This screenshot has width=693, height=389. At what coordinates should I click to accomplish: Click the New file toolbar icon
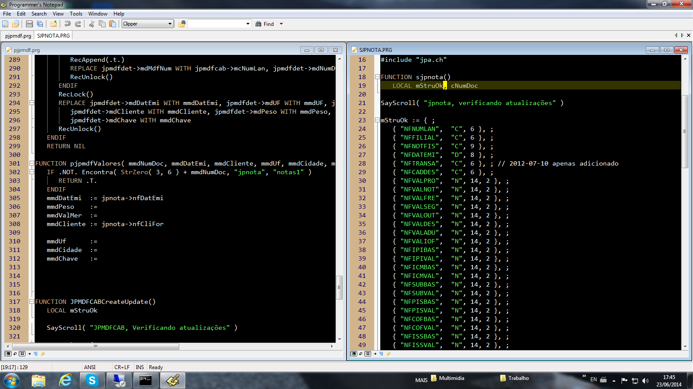point(5,24)
